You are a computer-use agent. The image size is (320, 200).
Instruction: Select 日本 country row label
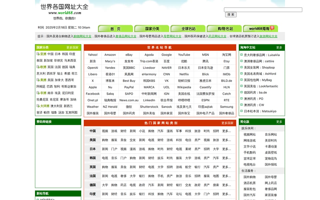pyautogui.click(x=93, y=149)
